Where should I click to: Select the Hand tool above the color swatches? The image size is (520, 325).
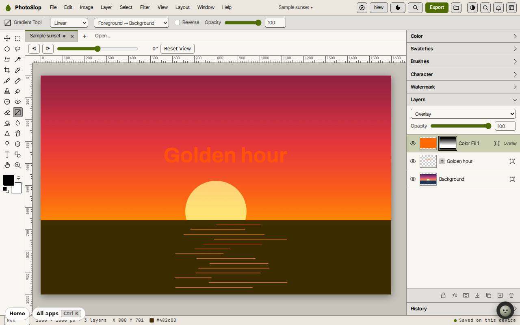tap(7, 165)
